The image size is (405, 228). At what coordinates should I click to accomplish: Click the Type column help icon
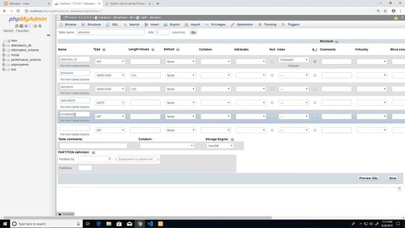point(104,49)
